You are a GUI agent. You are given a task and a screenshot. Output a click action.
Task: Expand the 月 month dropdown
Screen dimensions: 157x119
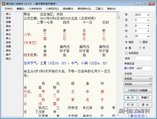148,20
